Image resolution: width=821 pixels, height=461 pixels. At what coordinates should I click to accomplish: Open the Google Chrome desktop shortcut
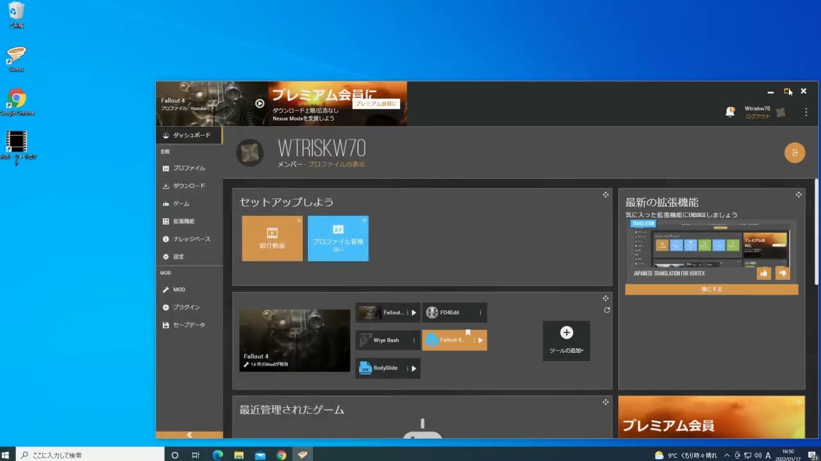coord(17,102)
